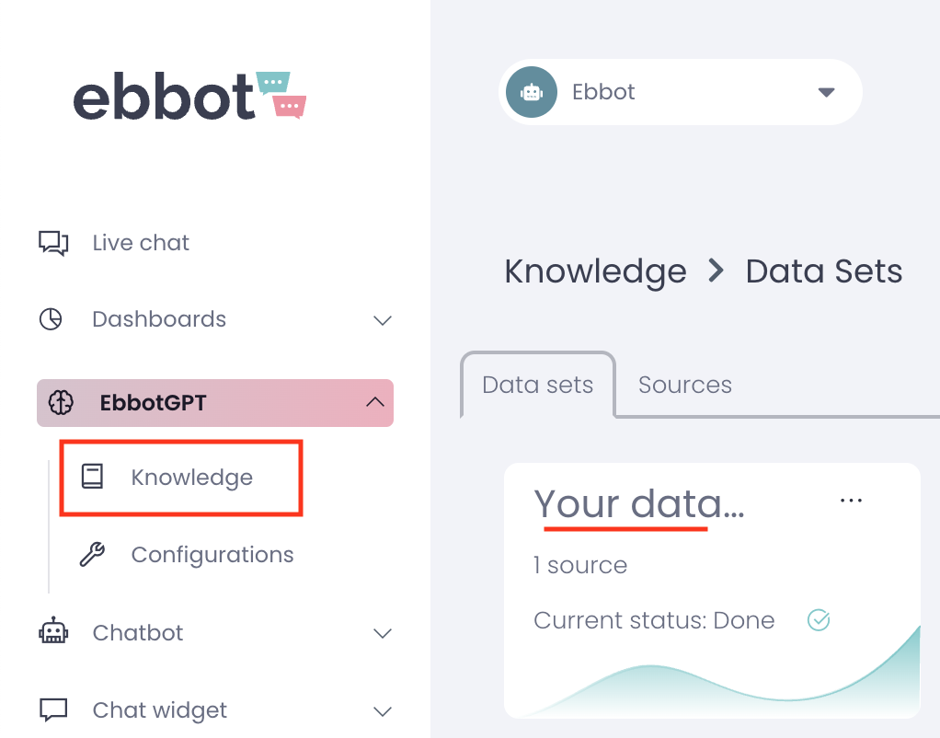Click the Chat widget bubble icon
The width and height of the screenshot is (940, 738).
point(53,710)
